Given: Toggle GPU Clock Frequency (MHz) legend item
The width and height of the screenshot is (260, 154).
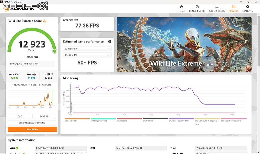Looking at the screenshot, I should (234, 120).
